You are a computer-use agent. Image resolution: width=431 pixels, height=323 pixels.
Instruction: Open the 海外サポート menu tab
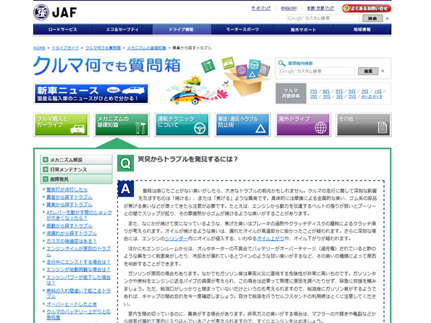coord(304,30)
